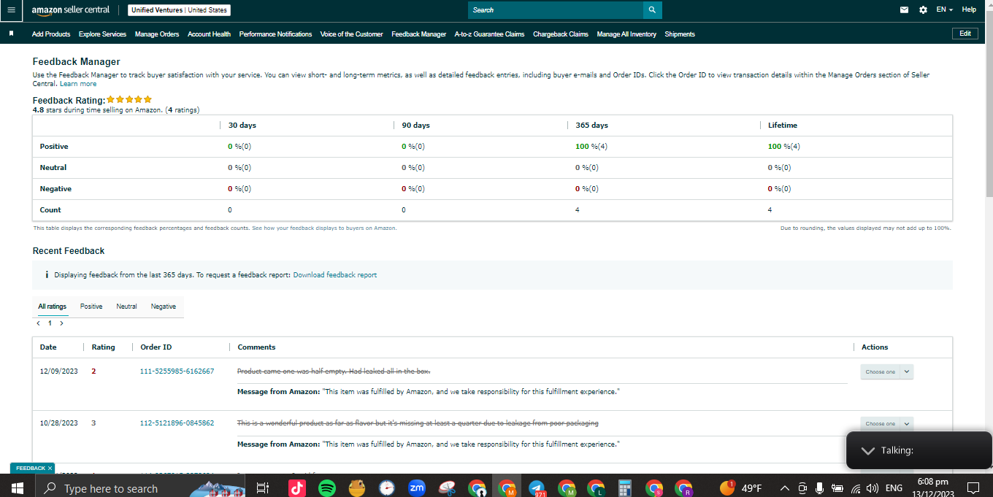993x497 pixels.
Task: Click the bookmark flag icon in nav bar
Action: (11, 34)
